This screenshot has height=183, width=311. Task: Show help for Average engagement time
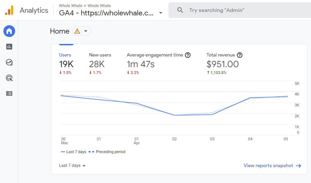[188, 55]
